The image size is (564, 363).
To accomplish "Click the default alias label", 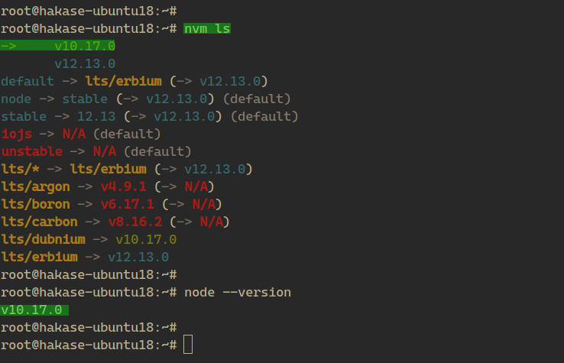I will tap(28, 81).
